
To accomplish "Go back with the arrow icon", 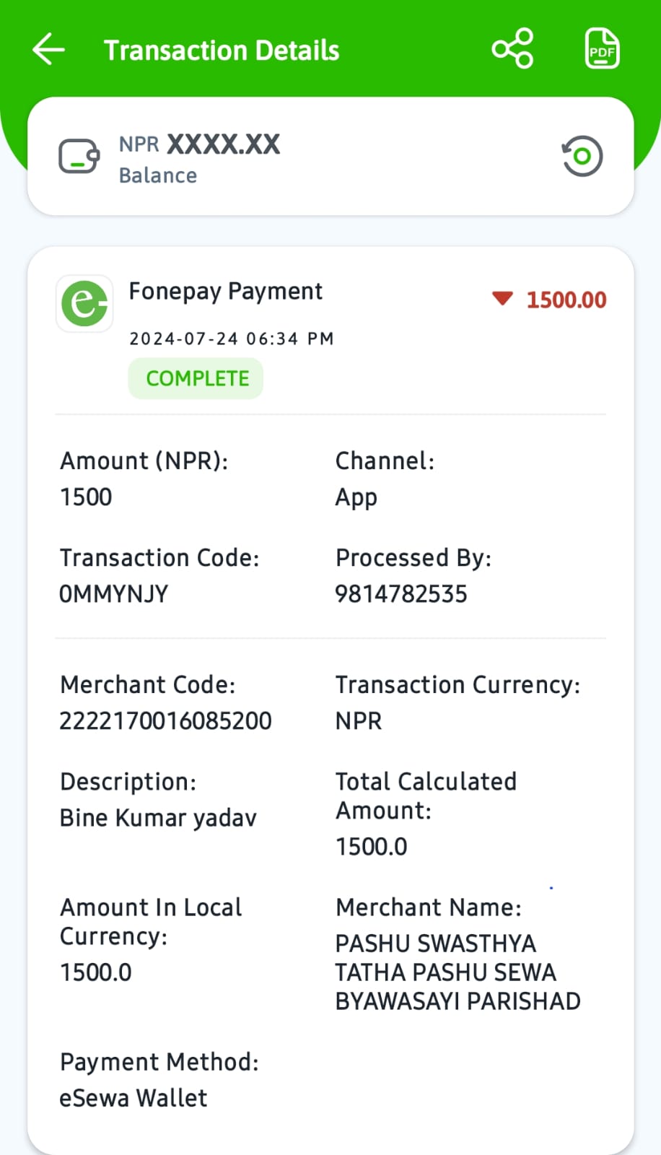I will pyautogui.click(x=49, y=50).
